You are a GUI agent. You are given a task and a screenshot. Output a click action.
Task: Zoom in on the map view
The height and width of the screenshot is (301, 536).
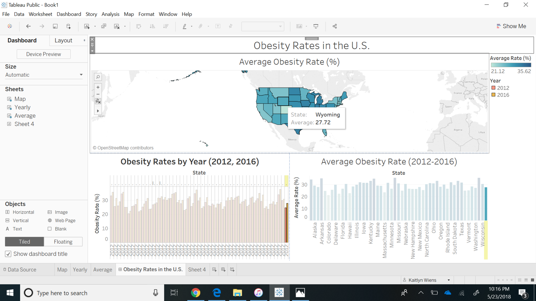(x=98, y=87)
